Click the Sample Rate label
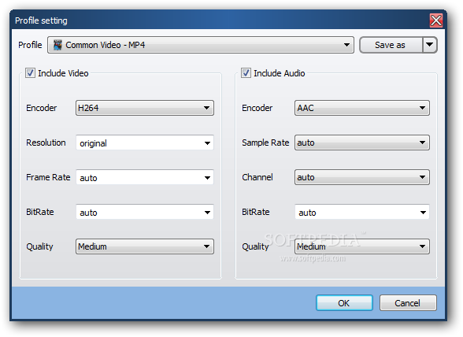 (x=265, y=143)
